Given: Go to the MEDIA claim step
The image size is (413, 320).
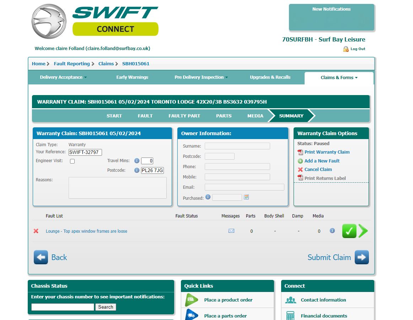Looking at the screenshot, I should pos(255,116).
